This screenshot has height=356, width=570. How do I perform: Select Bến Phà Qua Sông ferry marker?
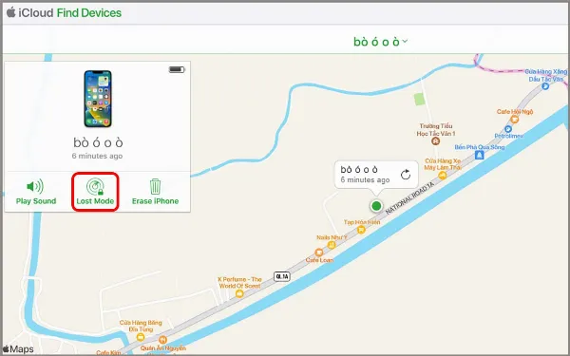479,155
